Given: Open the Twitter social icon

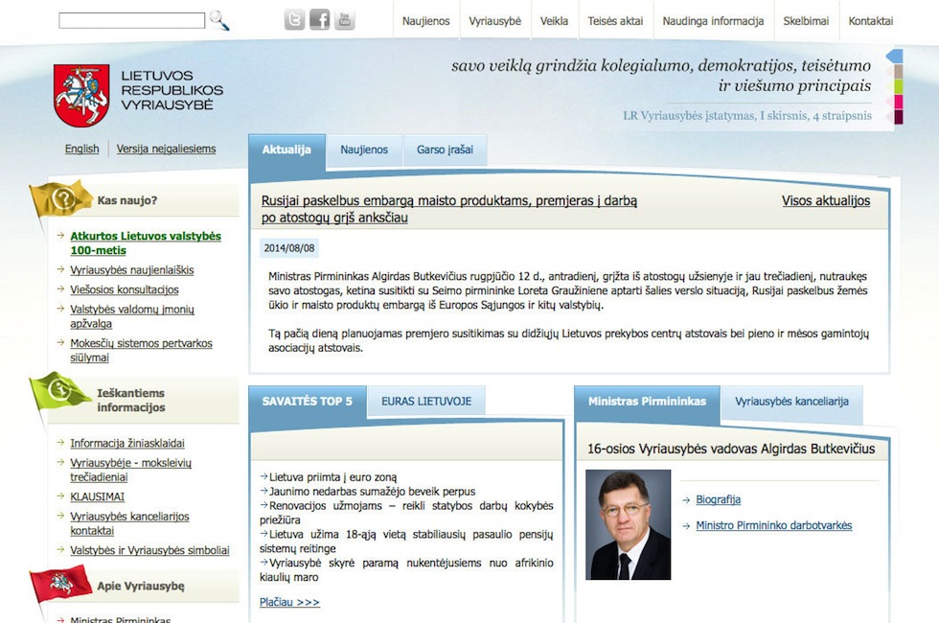Looking at the screenshot, I should 294,20.
